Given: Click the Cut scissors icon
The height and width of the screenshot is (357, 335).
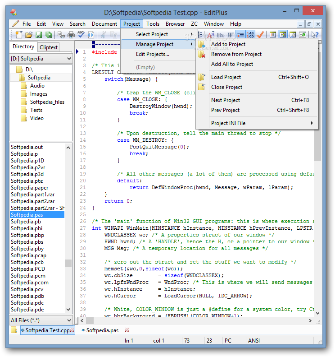Looking at the screenshot, I should [103, 35].
